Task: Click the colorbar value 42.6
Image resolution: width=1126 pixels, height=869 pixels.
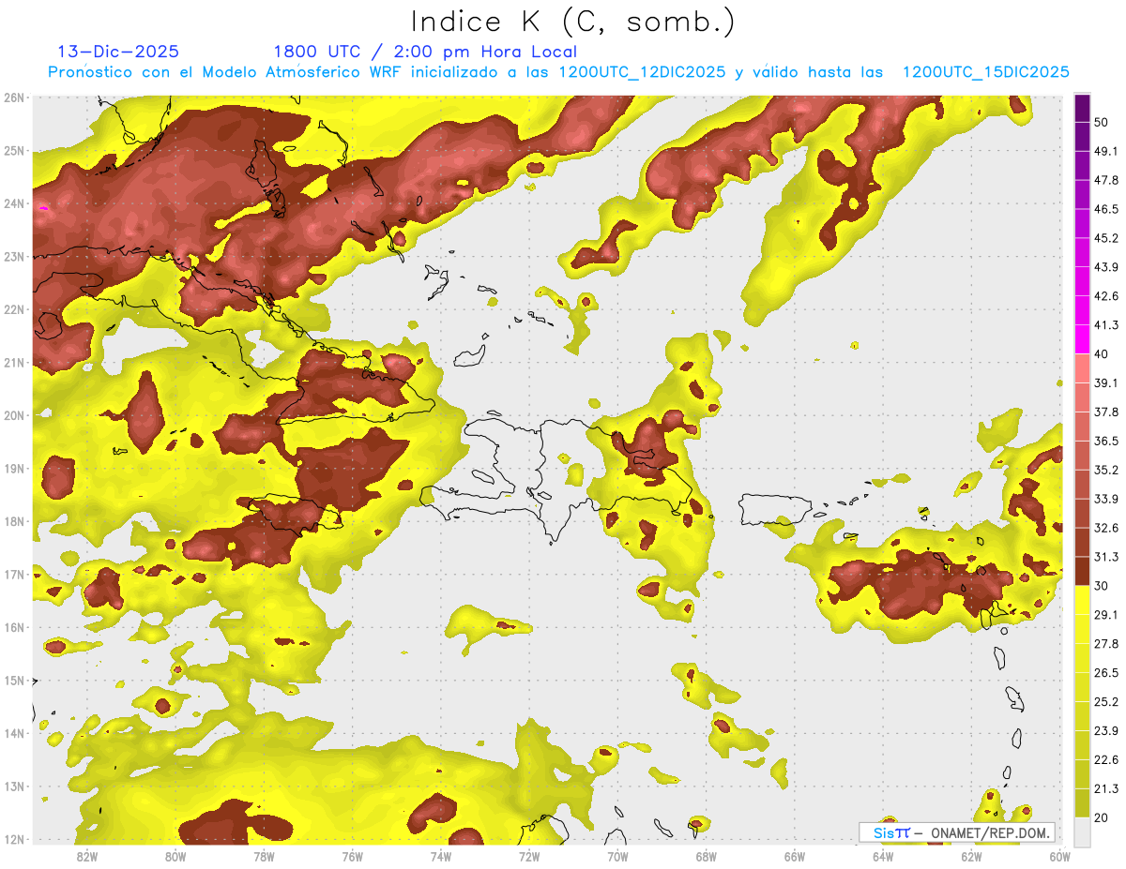Action: [1106, 296]
